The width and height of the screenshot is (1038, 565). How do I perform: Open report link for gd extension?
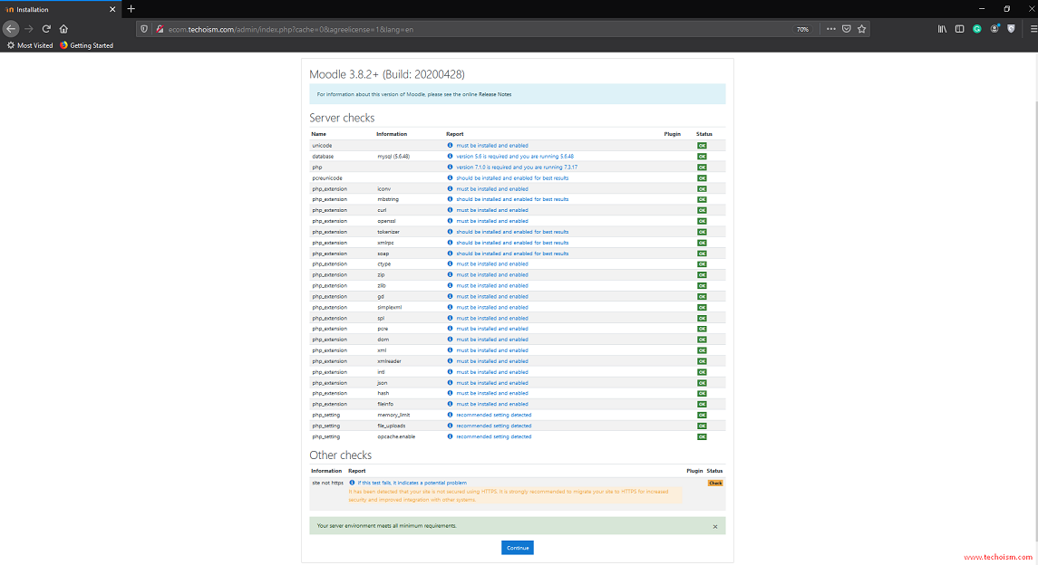point(492,297)
